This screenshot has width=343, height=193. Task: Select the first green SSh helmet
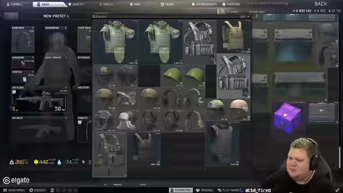[172, 76]
